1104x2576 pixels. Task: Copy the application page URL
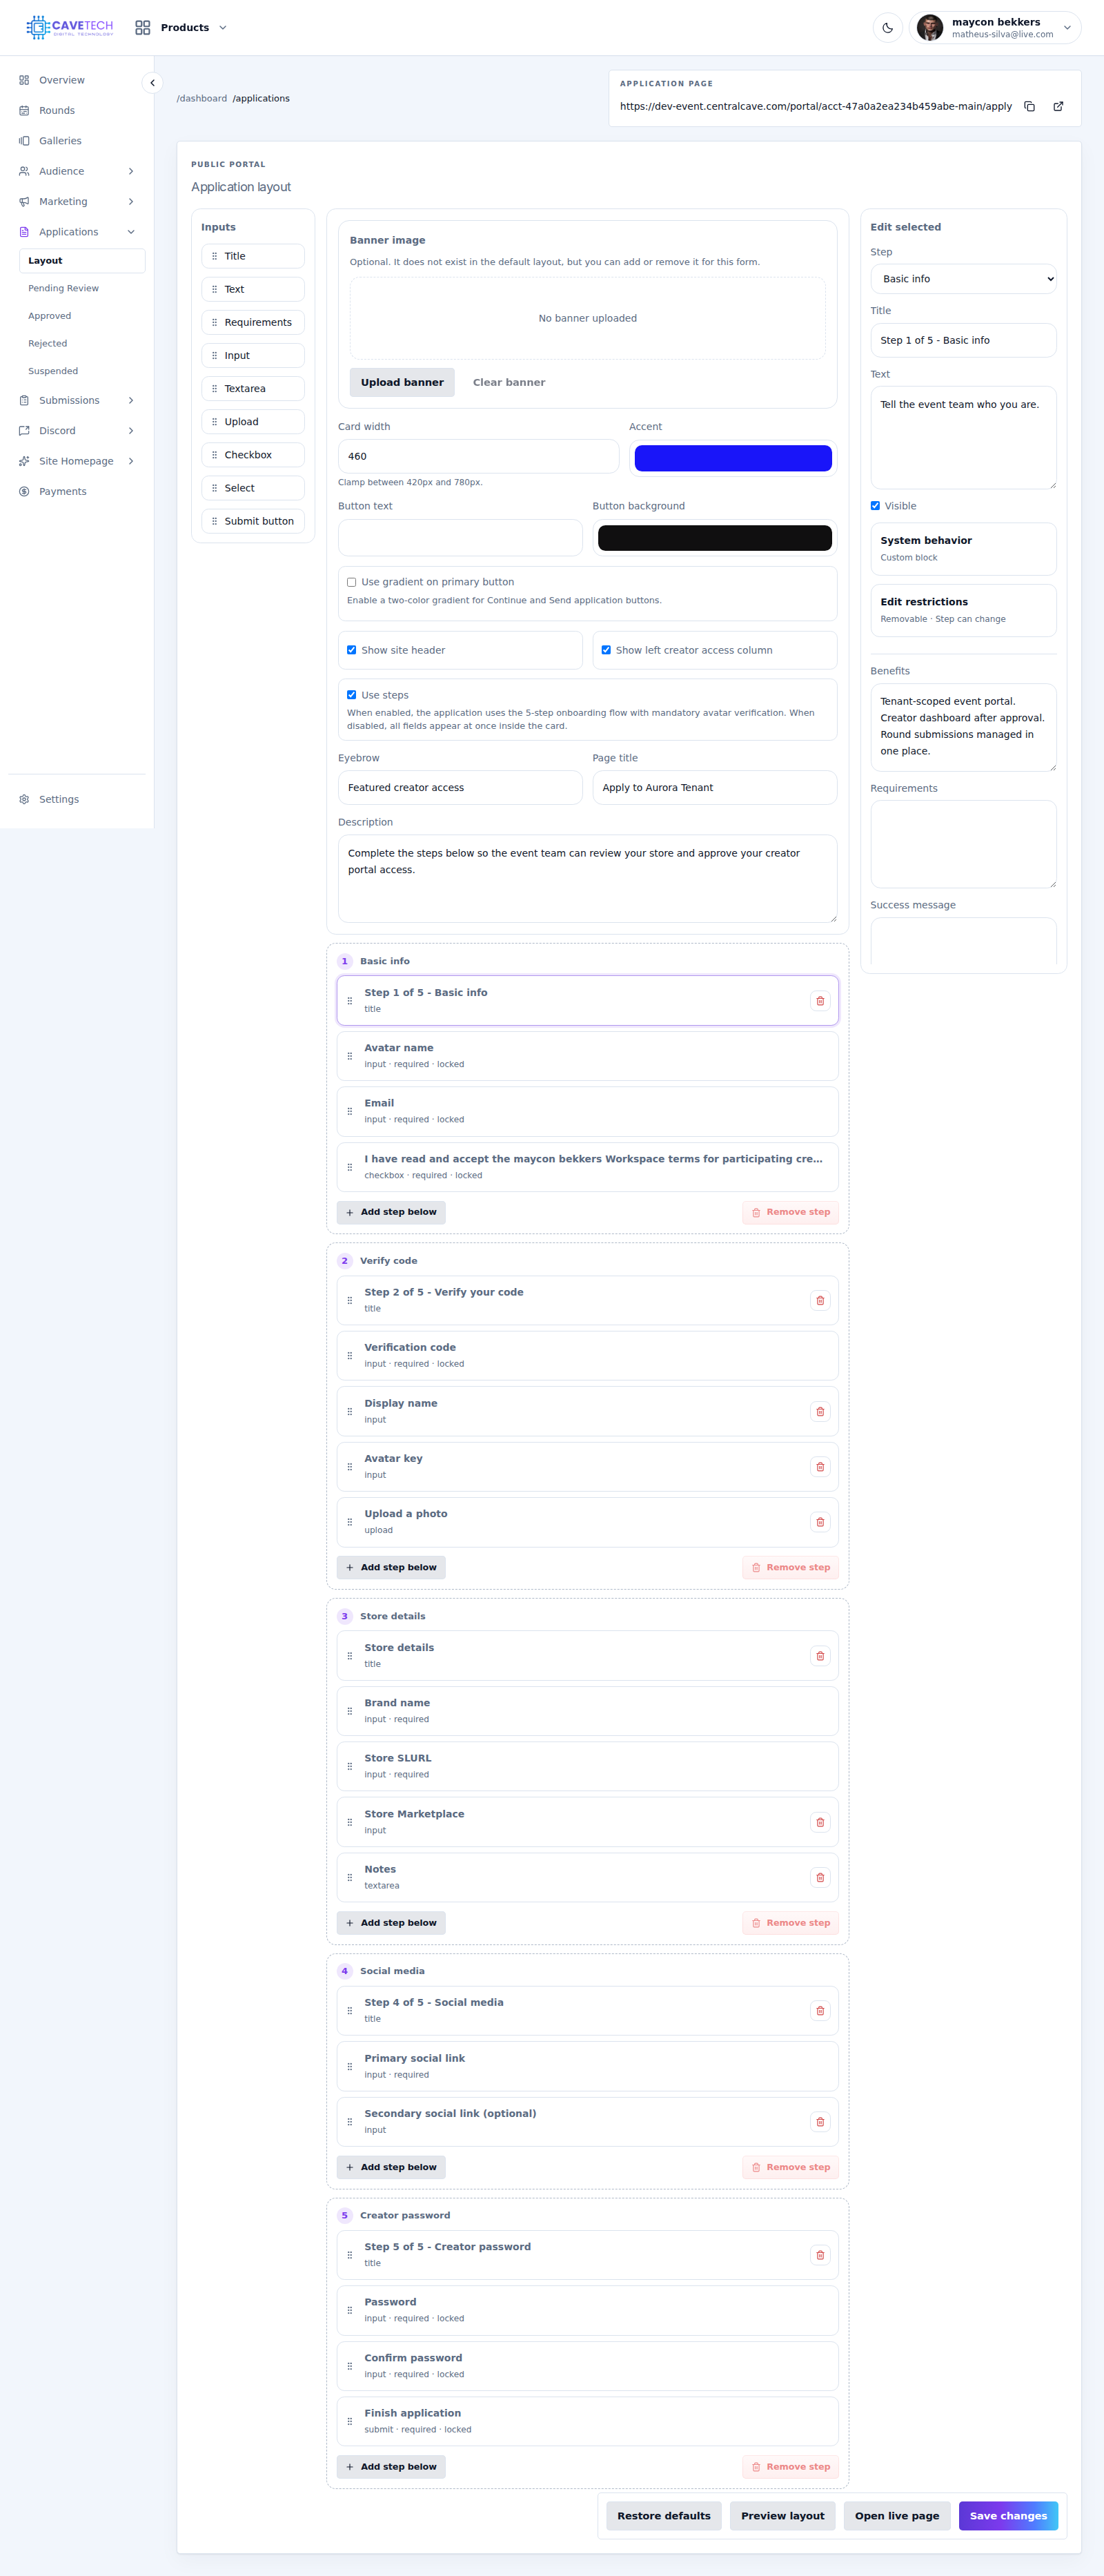click(x=1029, y=106)
